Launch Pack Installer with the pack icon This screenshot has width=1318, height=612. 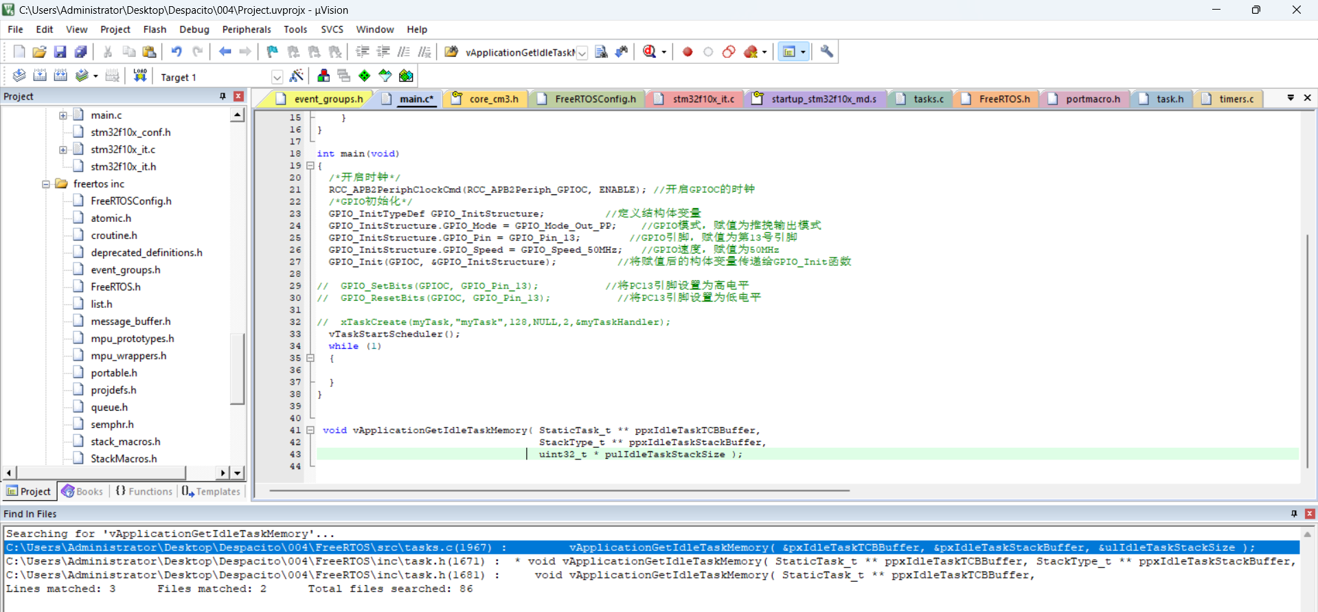click(x=407, y=76)
